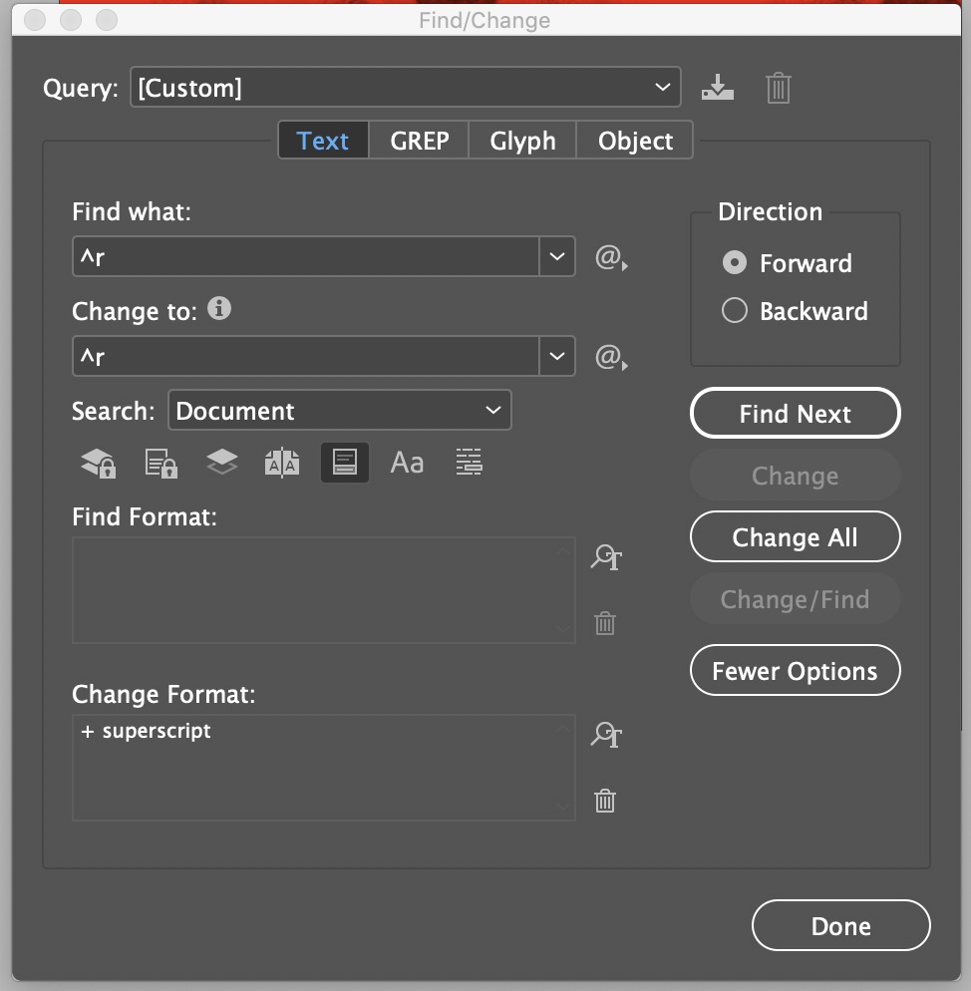The height and width of the screenshot is (991, 971).
Task: Click the Change to info icon
Action: pos(219,309)
